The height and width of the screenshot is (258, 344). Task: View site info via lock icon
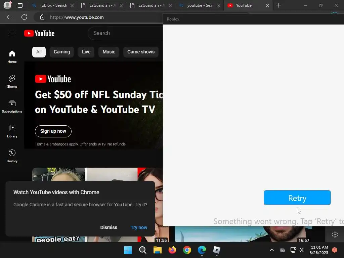pos(42,17)
